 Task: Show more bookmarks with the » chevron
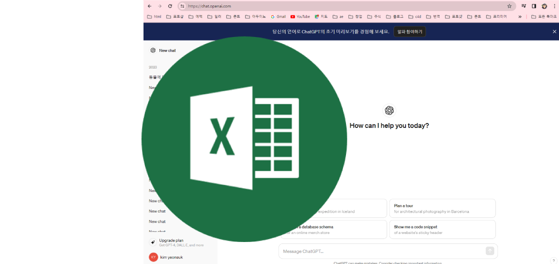[520, 16]
